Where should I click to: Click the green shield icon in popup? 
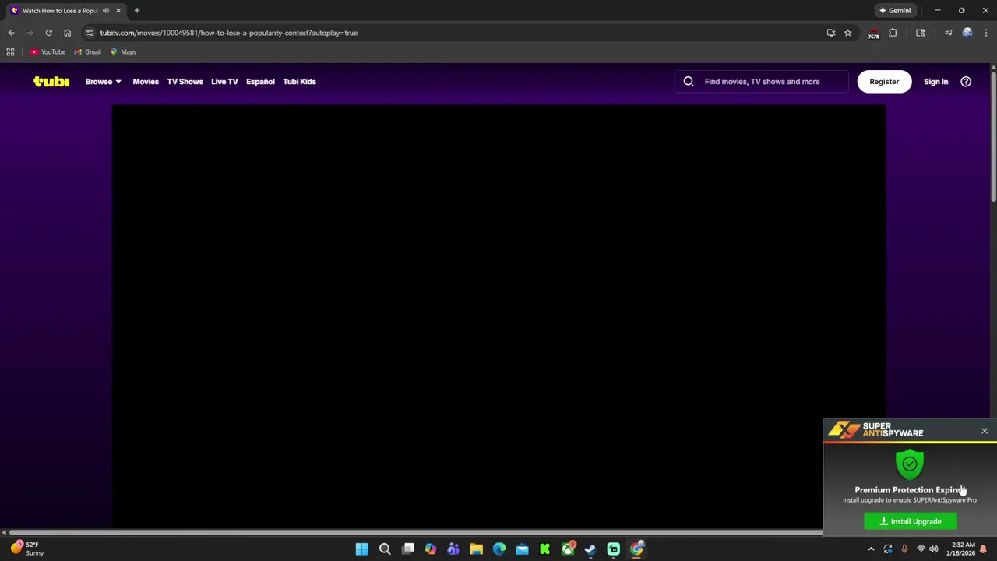910,464
